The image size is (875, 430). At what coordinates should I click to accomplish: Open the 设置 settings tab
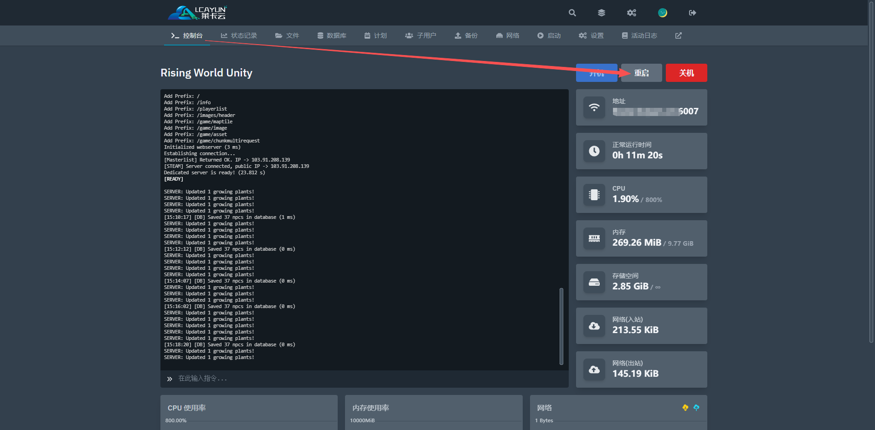[591, 35]
